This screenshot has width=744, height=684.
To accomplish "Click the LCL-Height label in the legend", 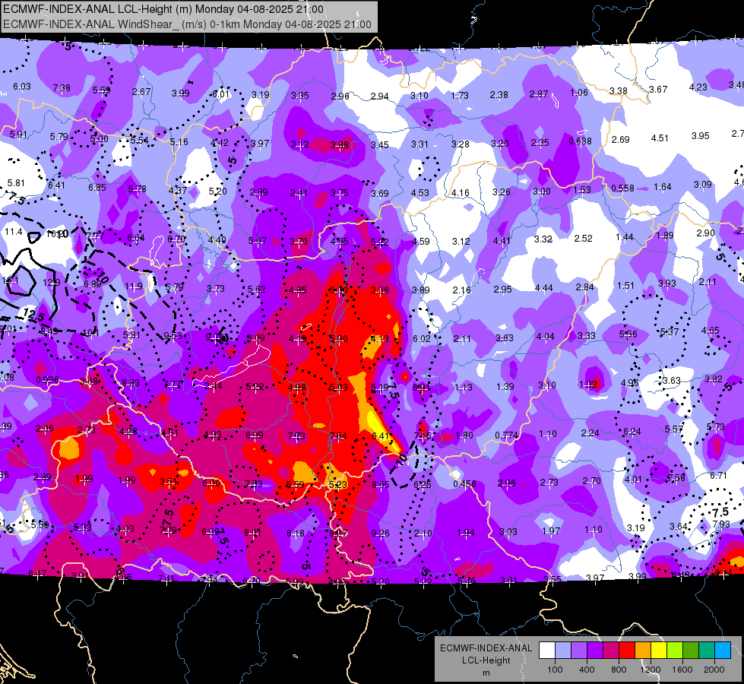I will pos(486,660).
